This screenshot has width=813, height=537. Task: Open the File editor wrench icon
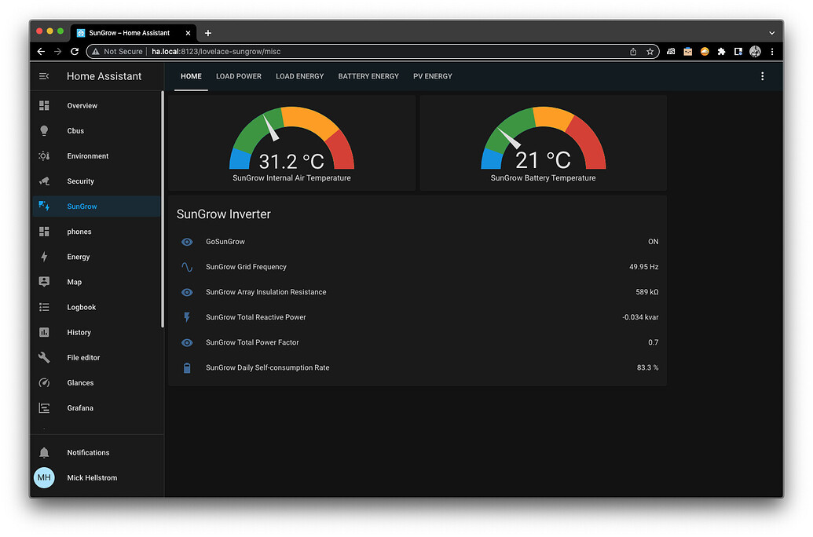(45, 357)
